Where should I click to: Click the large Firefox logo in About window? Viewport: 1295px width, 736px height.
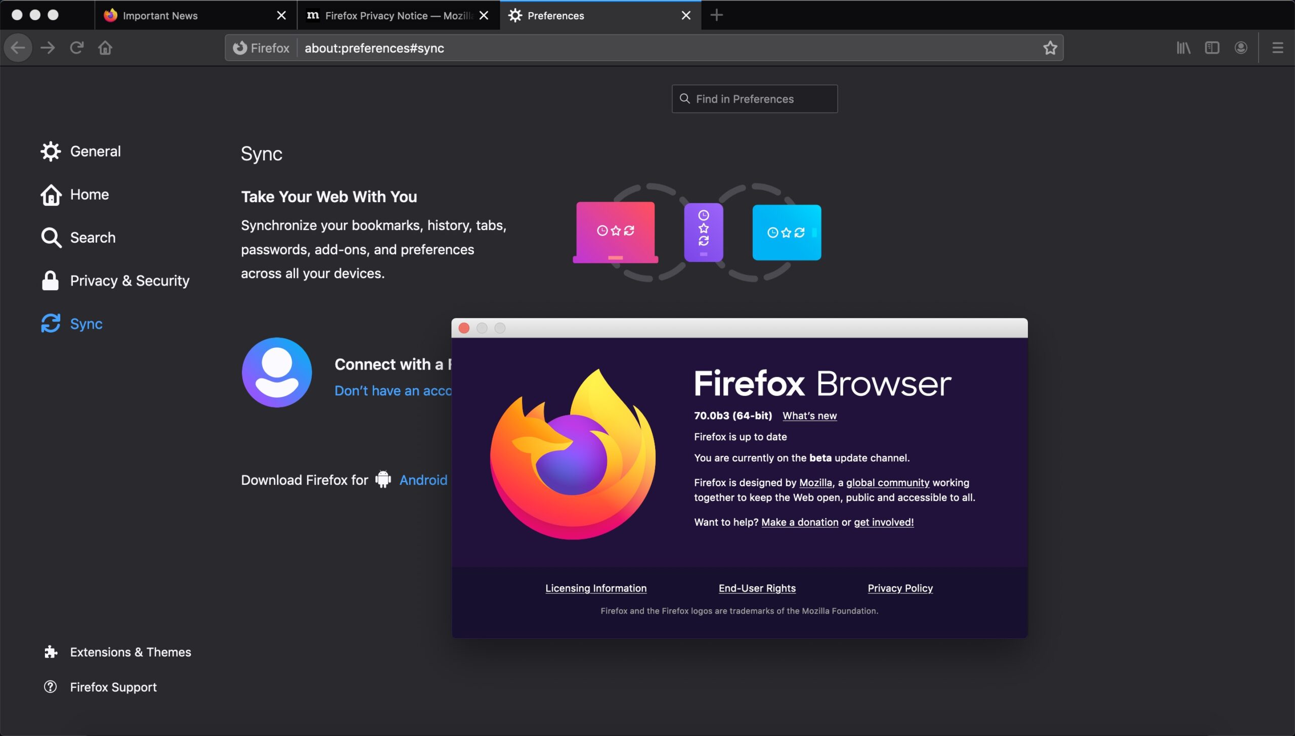[x=573, y=454]
